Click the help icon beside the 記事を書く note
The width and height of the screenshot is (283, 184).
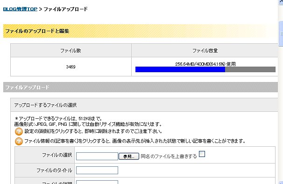click(19, 141)
